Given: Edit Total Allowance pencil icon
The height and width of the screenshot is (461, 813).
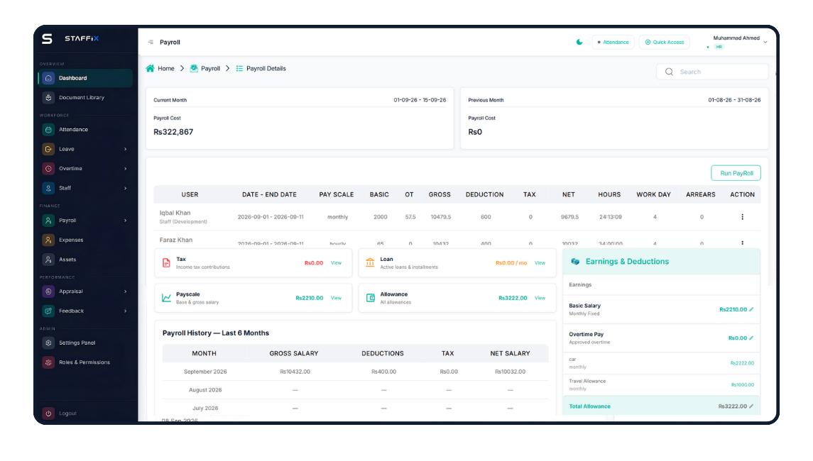Looking at the screenshot, I should (x=751, y=406).
